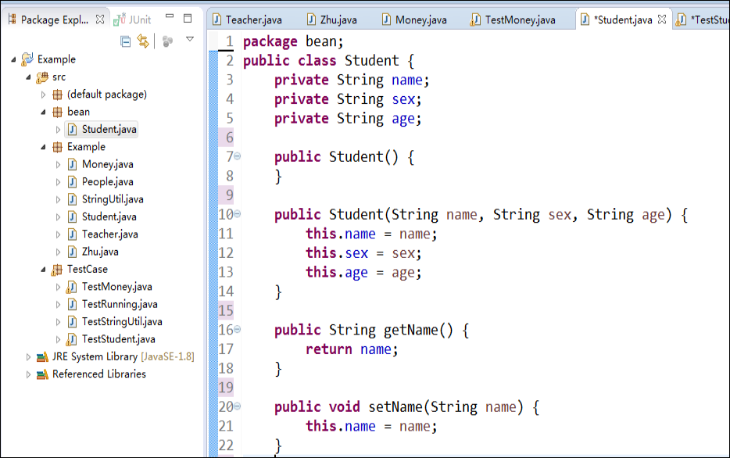This screenshot has height=458, width=730.
Task: Select Zhu.java in the package tree
Action: point(100,252)
